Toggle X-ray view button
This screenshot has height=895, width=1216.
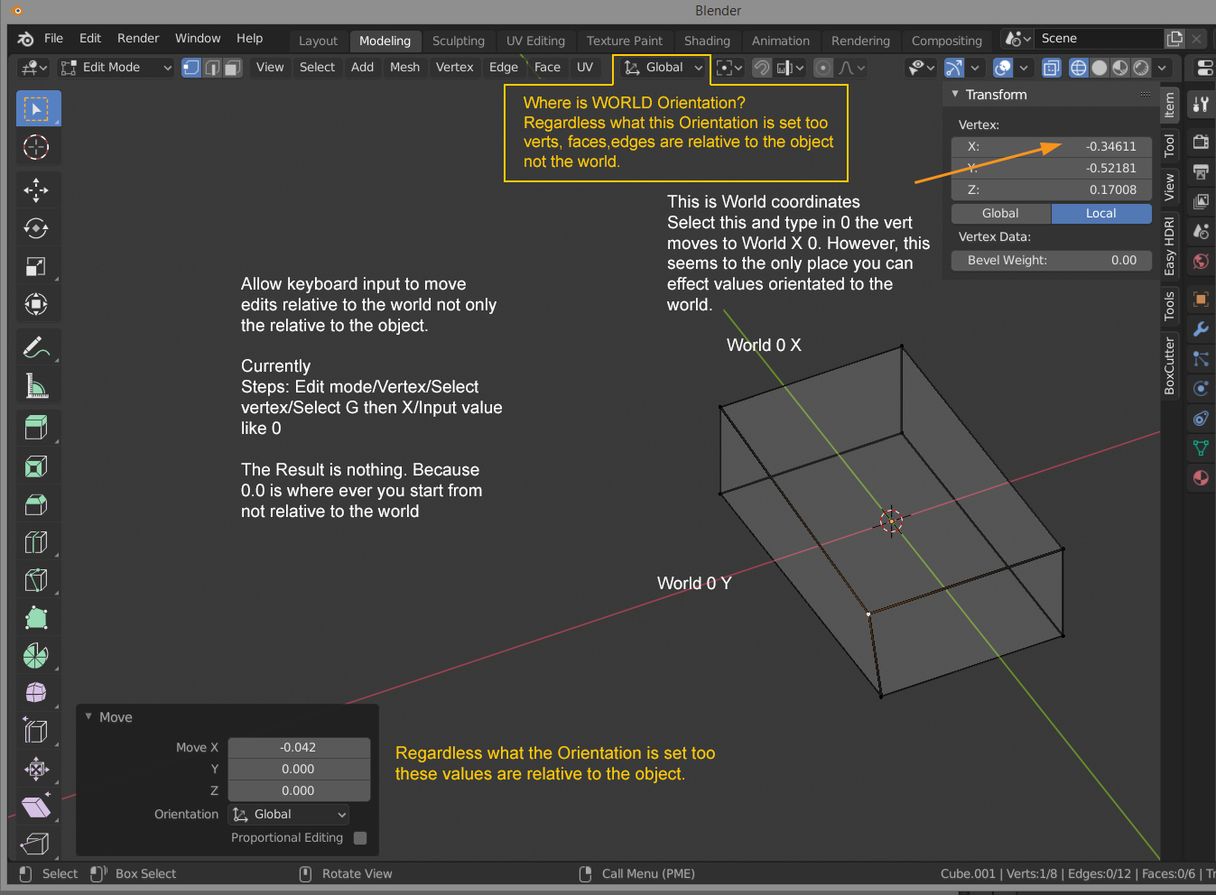tap(1051, 68)
